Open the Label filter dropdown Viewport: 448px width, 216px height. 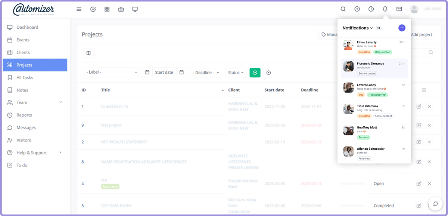111,73
